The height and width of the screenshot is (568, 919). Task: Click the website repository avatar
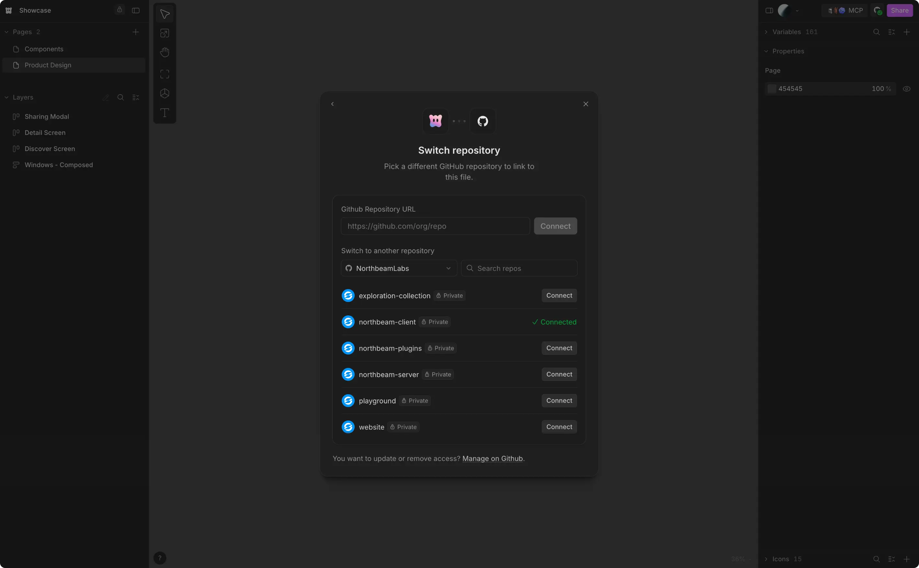point(348,427)
